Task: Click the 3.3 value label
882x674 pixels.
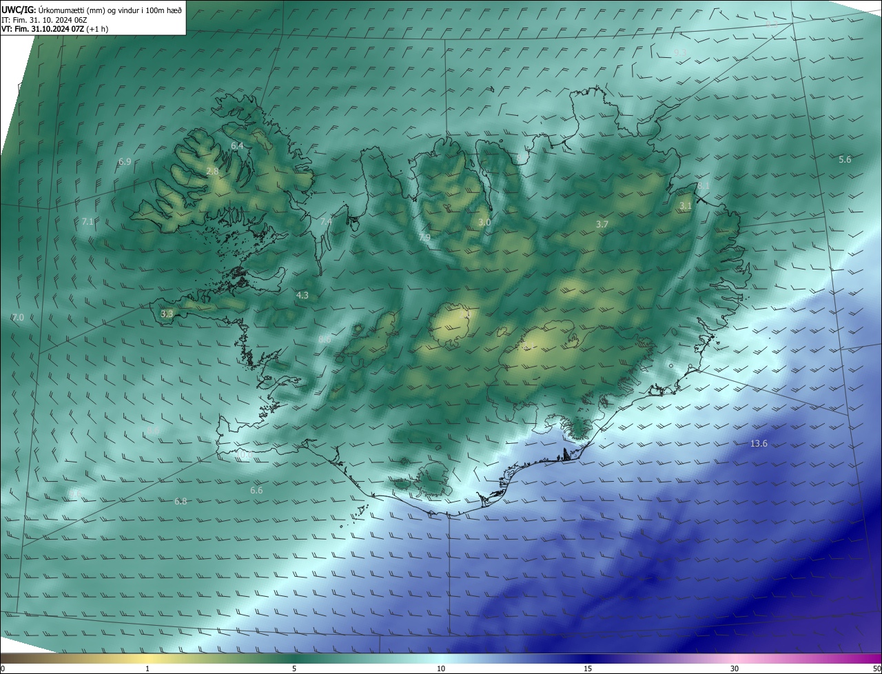Action: coord(167,314)
